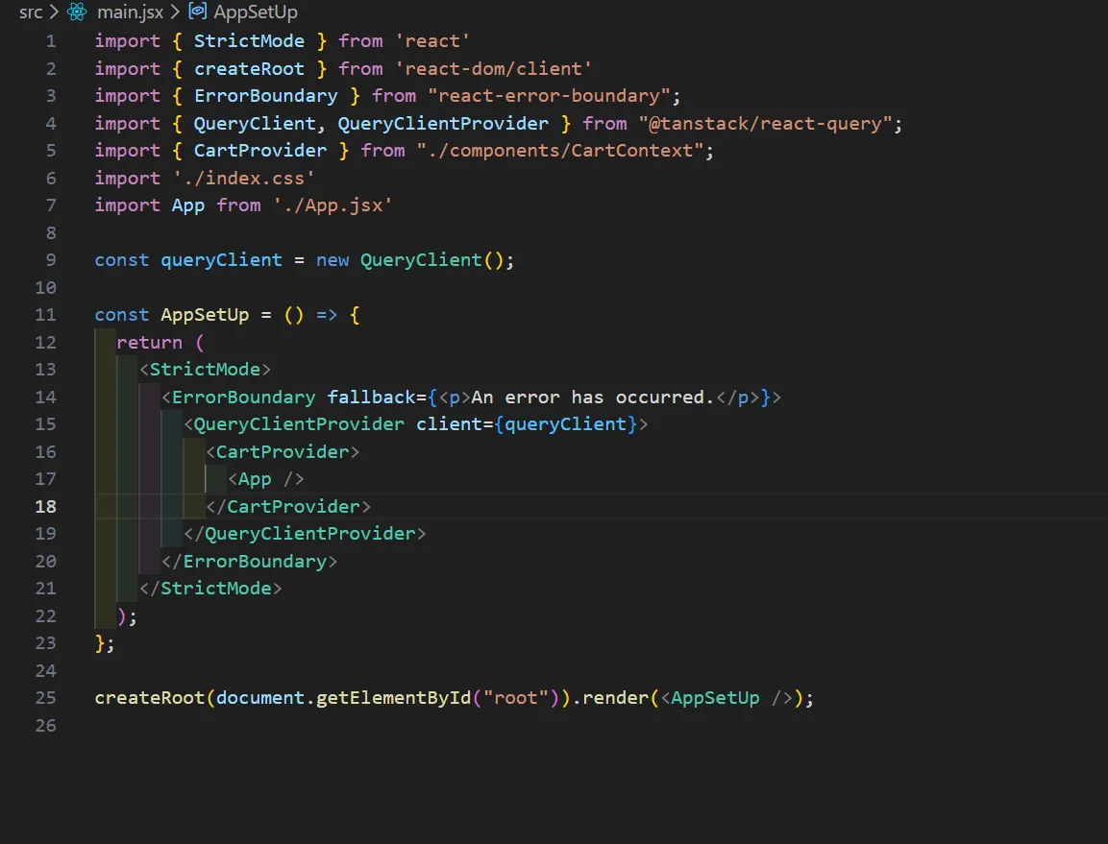Select the AppSetUp breadcrumb symbol

tap(255, 12)
